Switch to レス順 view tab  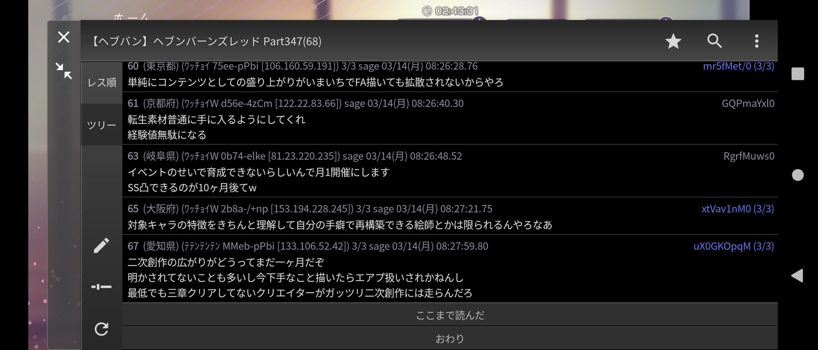[102, 82]
